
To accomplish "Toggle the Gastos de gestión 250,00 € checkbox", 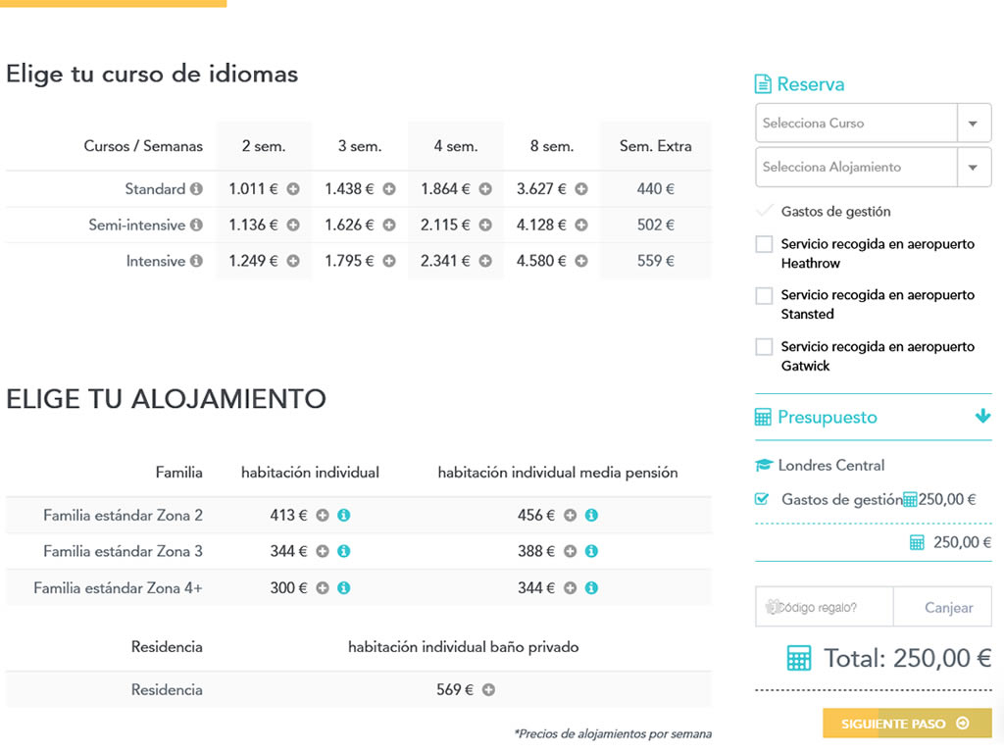I will click(x=762, y=499).
